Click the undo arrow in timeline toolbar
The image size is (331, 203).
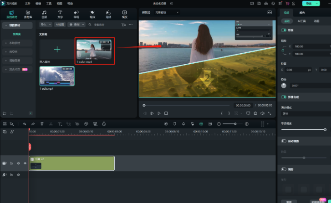point(24,124)
